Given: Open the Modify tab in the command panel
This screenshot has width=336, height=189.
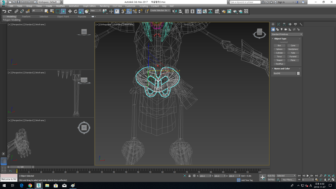Looking at the screenshot, I should click(279, 24).
